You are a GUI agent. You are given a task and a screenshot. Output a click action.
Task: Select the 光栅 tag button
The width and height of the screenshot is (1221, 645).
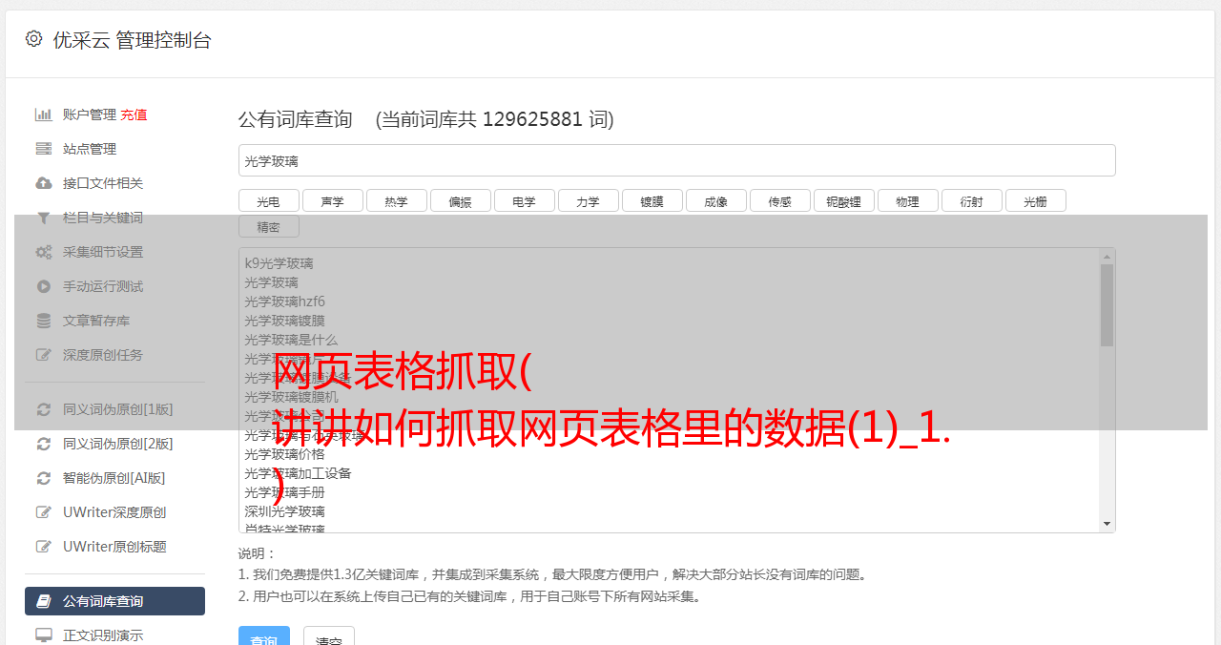pyautogui.click(x=1036, y=200)
